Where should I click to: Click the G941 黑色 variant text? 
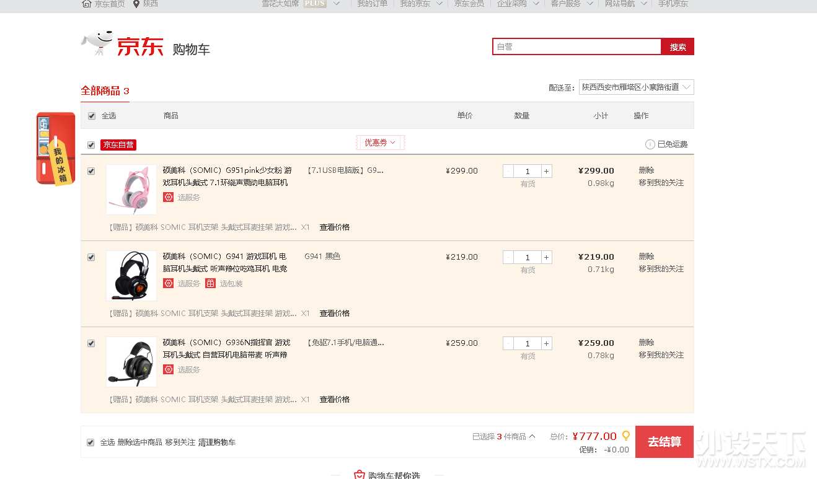tap(322, 257)
